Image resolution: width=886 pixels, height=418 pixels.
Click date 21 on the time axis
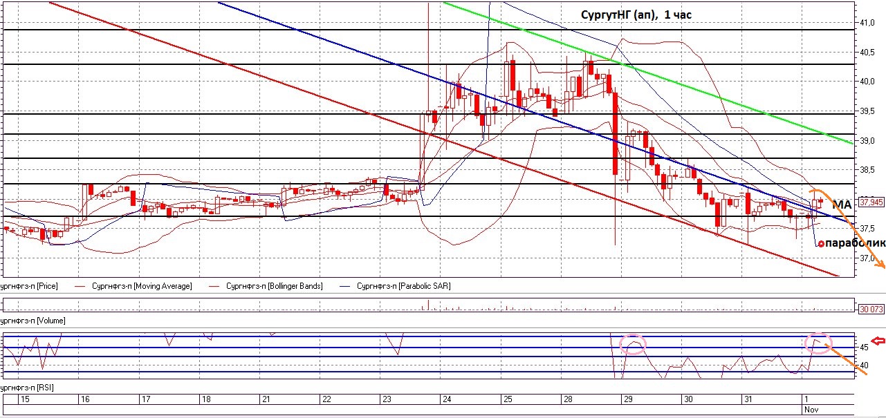[x=267, y=400]
